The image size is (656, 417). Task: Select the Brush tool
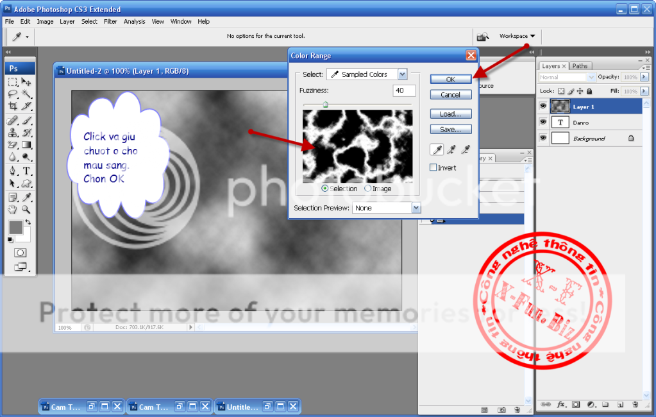(x=26, y=121)
